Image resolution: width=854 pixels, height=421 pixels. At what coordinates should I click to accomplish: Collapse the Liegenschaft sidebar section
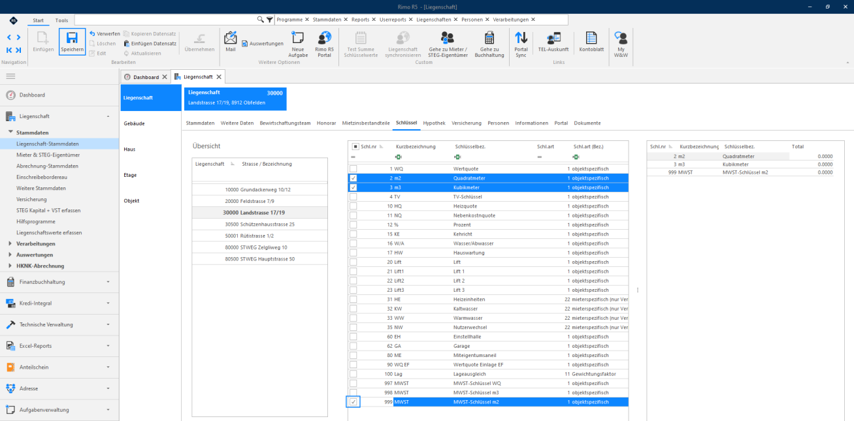[x=108, y=116]
